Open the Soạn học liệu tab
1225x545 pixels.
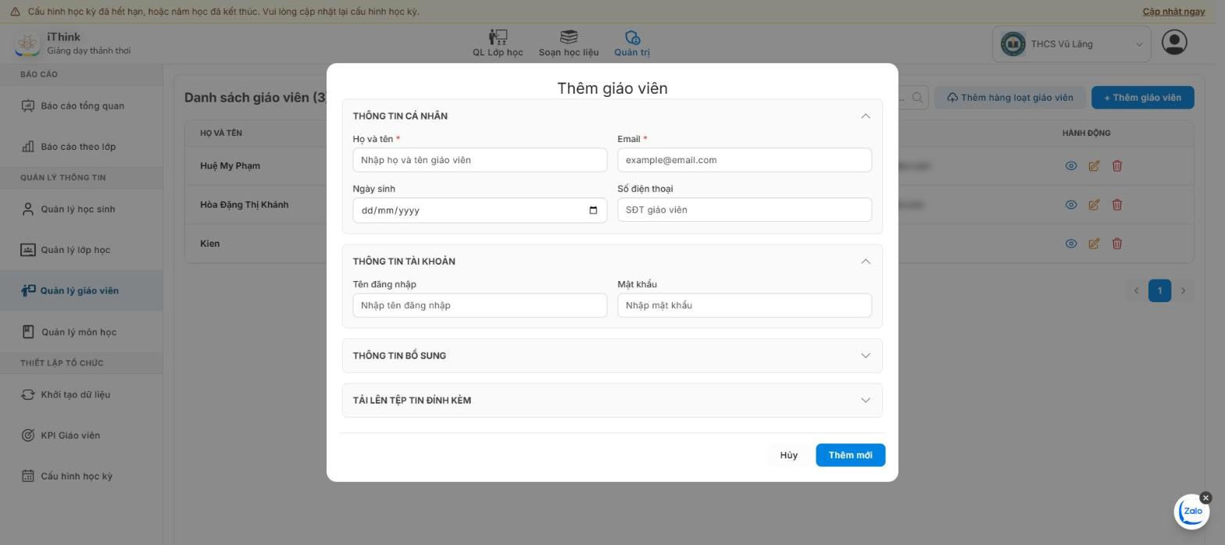coord(569,44)
